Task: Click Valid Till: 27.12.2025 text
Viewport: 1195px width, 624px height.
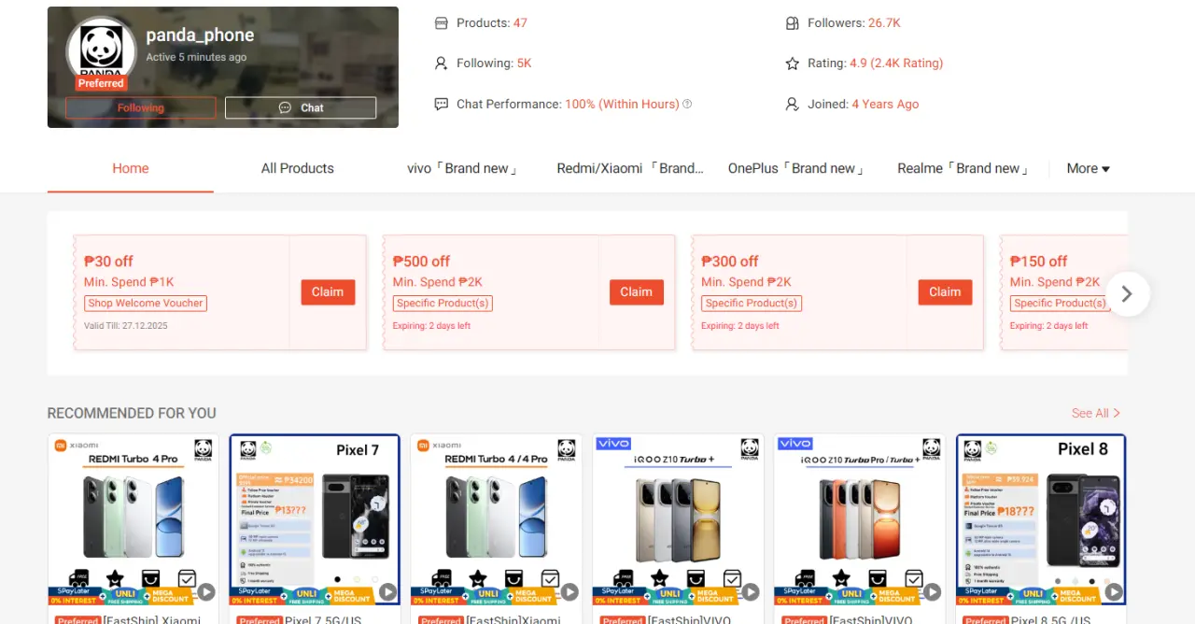Action: point(126,326)
